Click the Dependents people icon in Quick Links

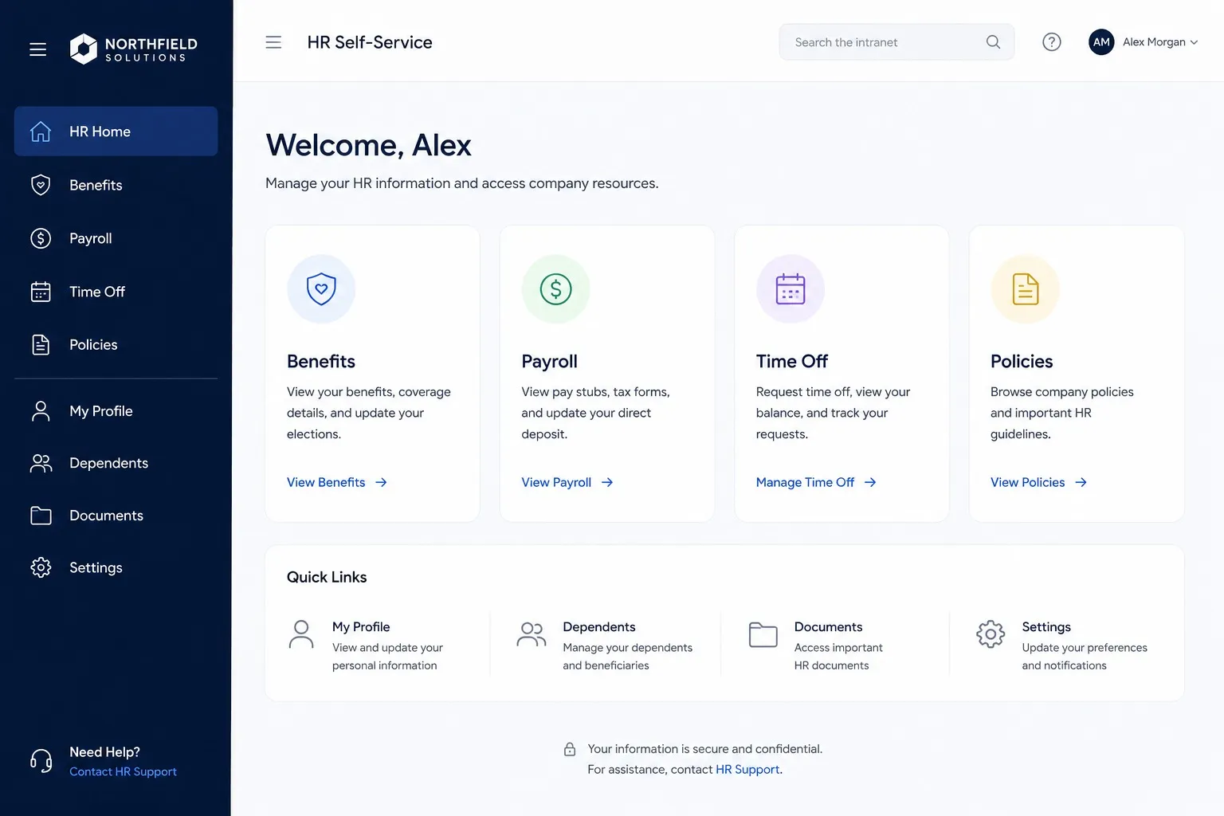click(x=532, y=634)
